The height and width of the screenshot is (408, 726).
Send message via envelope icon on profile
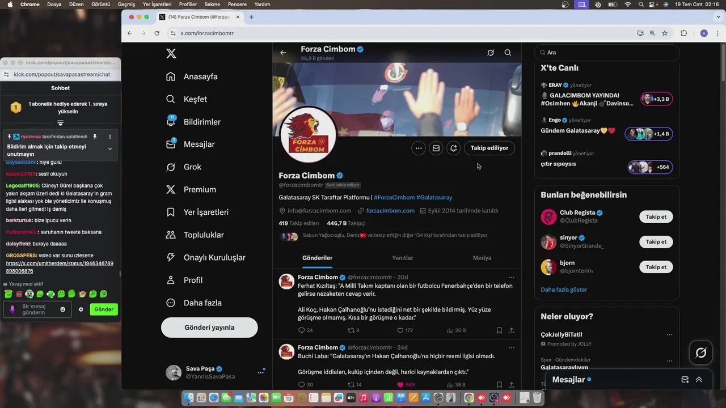pos(436,148)
